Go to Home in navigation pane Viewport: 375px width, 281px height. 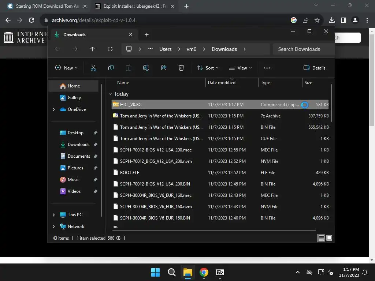73,86
